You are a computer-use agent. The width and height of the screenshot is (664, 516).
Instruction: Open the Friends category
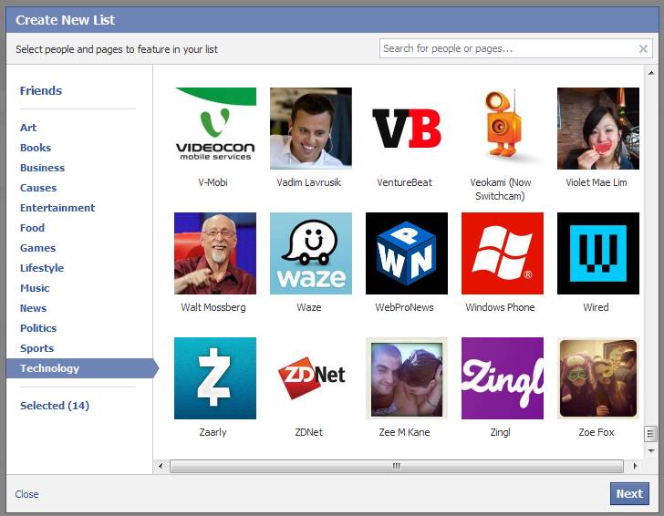click(x=41, y=90)
